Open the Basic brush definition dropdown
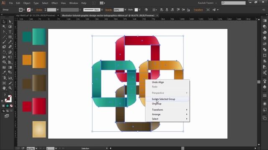Screen dimensions: 268x150 (102, 10)
